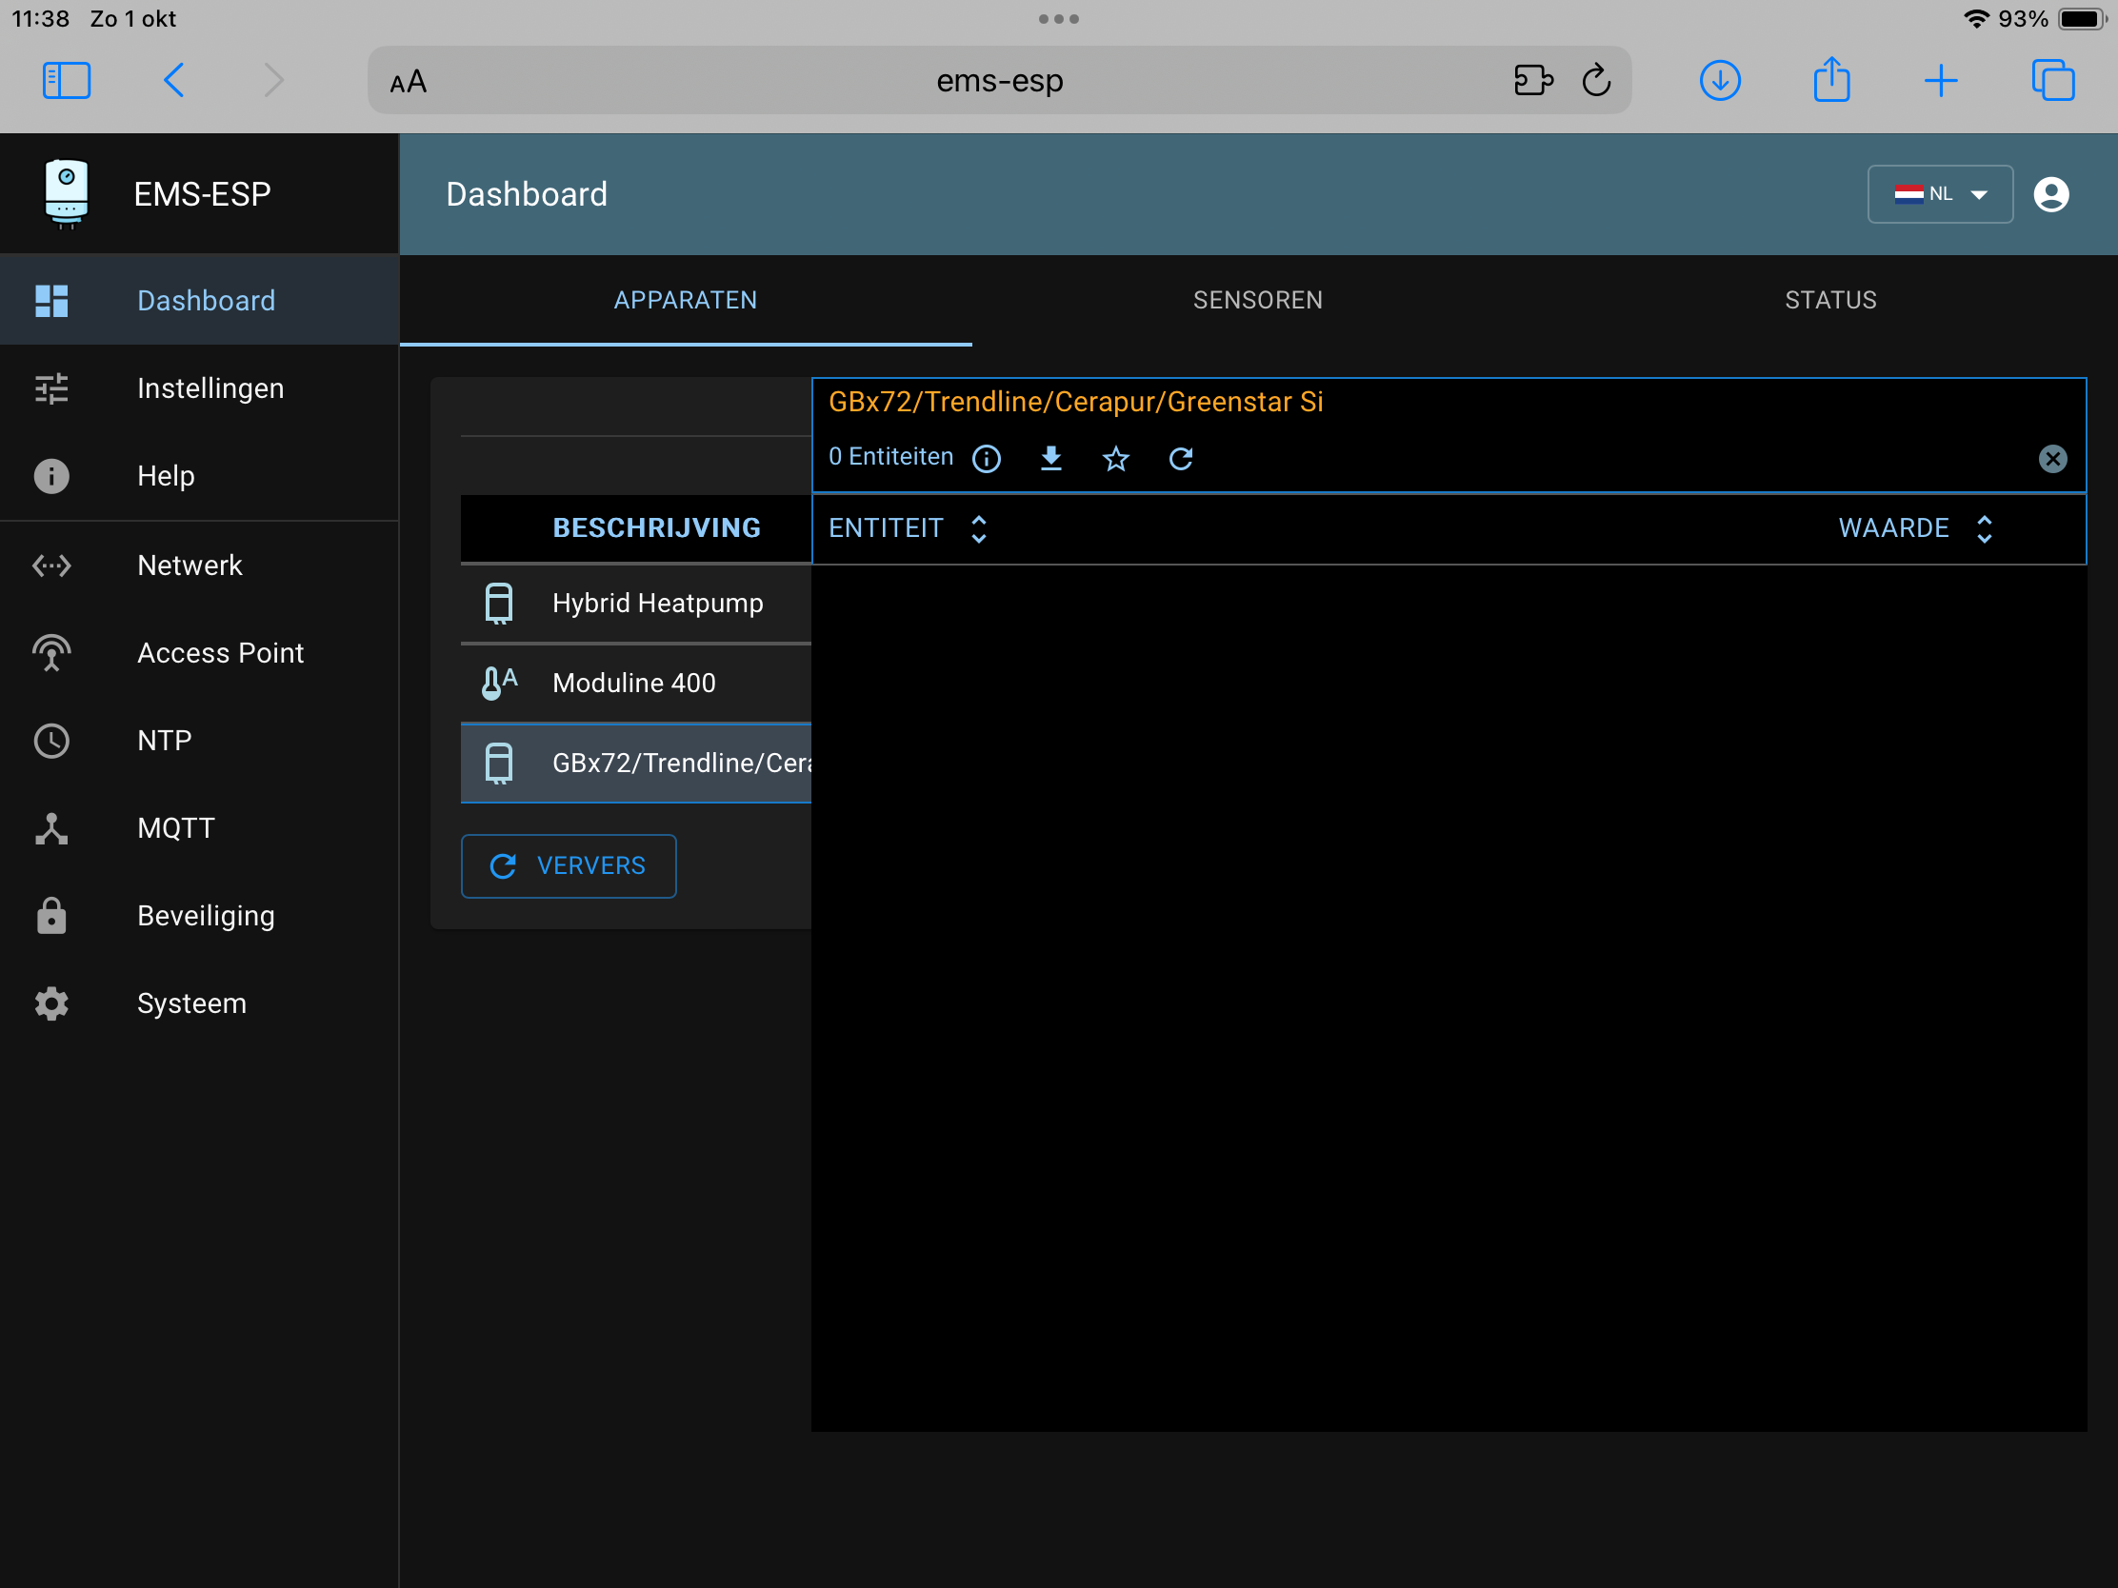
Task: Sort the table by ENTITEIT column
Action: [x=978, y=527]
